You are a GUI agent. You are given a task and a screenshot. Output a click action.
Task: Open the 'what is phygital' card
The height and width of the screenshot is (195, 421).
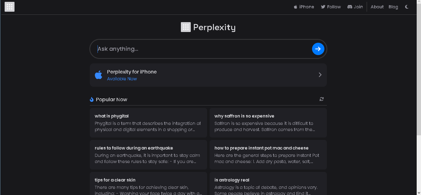point(148,122)
